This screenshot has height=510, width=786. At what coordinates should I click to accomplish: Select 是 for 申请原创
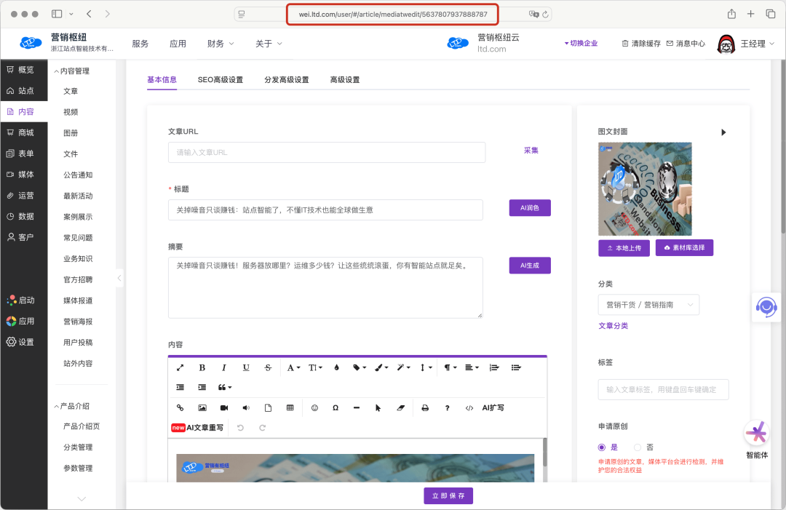(x=602, y=447)
